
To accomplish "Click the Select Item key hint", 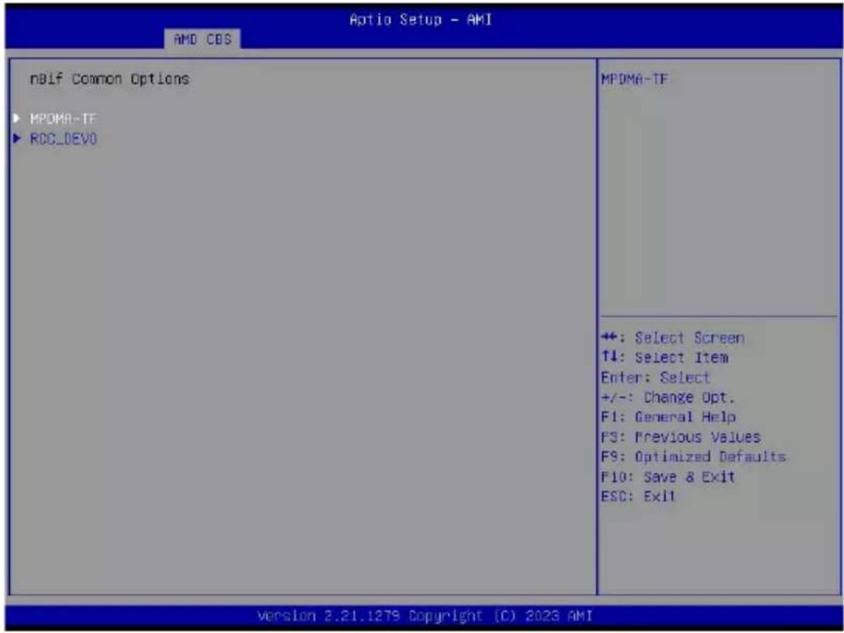I will click(665, 357).
